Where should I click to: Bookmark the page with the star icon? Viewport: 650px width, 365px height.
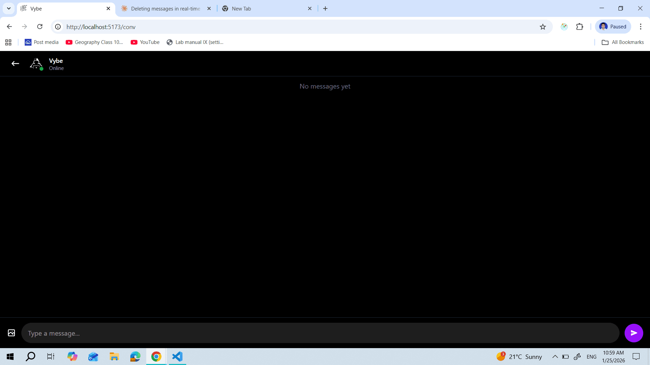click(x=543, y=27)
